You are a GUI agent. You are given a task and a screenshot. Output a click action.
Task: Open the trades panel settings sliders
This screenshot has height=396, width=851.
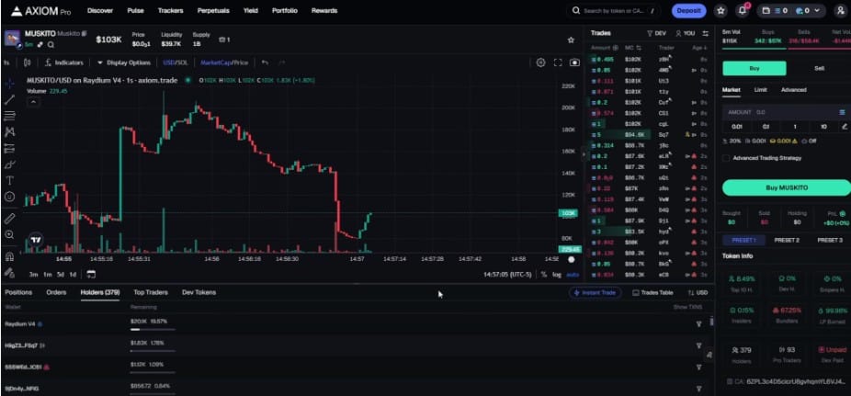706,33
